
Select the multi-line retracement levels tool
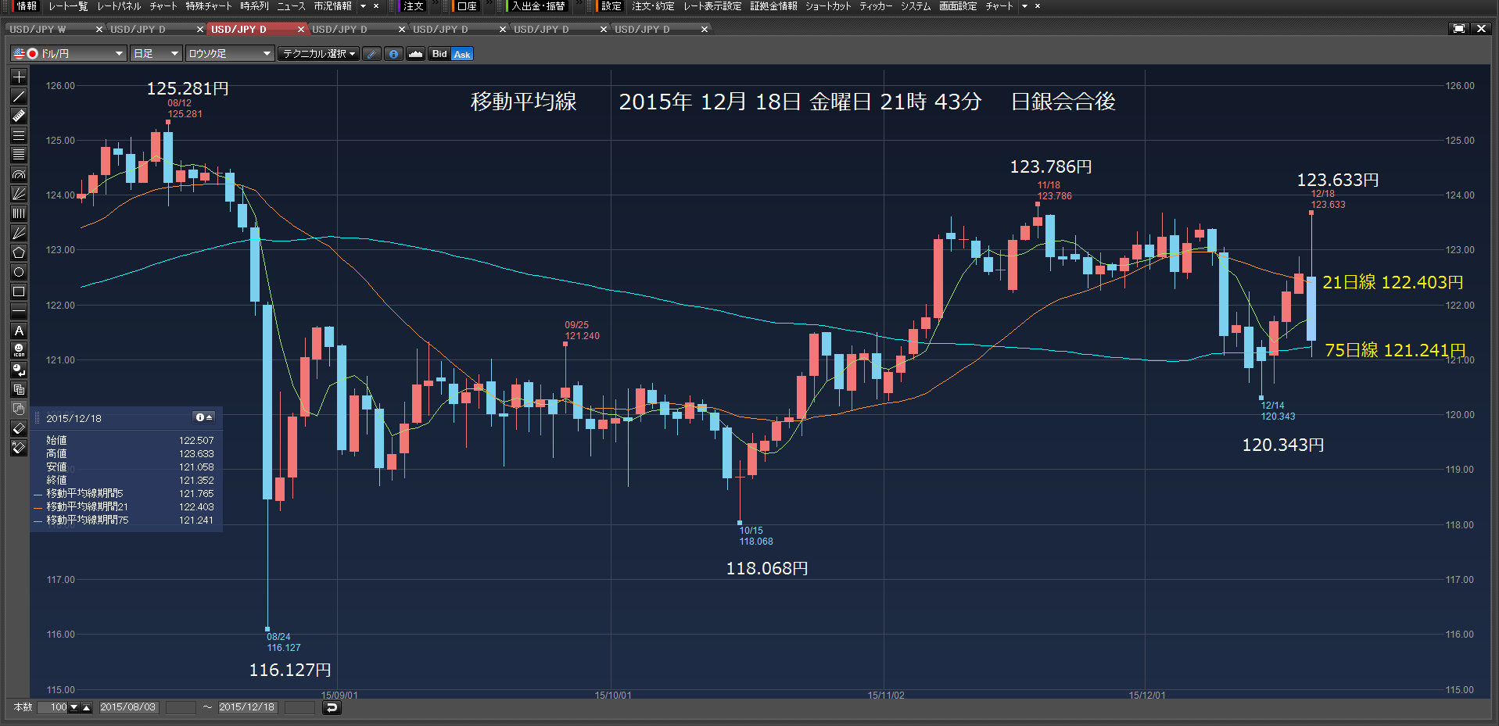[x=19, y=155]
